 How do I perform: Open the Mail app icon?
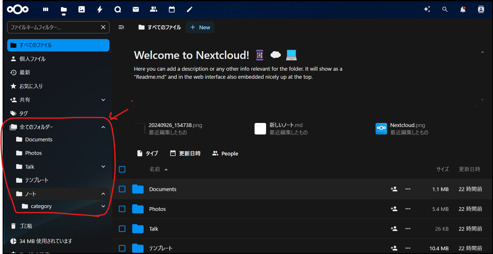click(136, 9)
